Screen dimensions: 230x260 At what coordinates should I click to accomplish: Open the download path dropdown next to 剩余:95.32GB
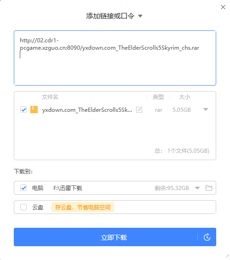[197, 188]
